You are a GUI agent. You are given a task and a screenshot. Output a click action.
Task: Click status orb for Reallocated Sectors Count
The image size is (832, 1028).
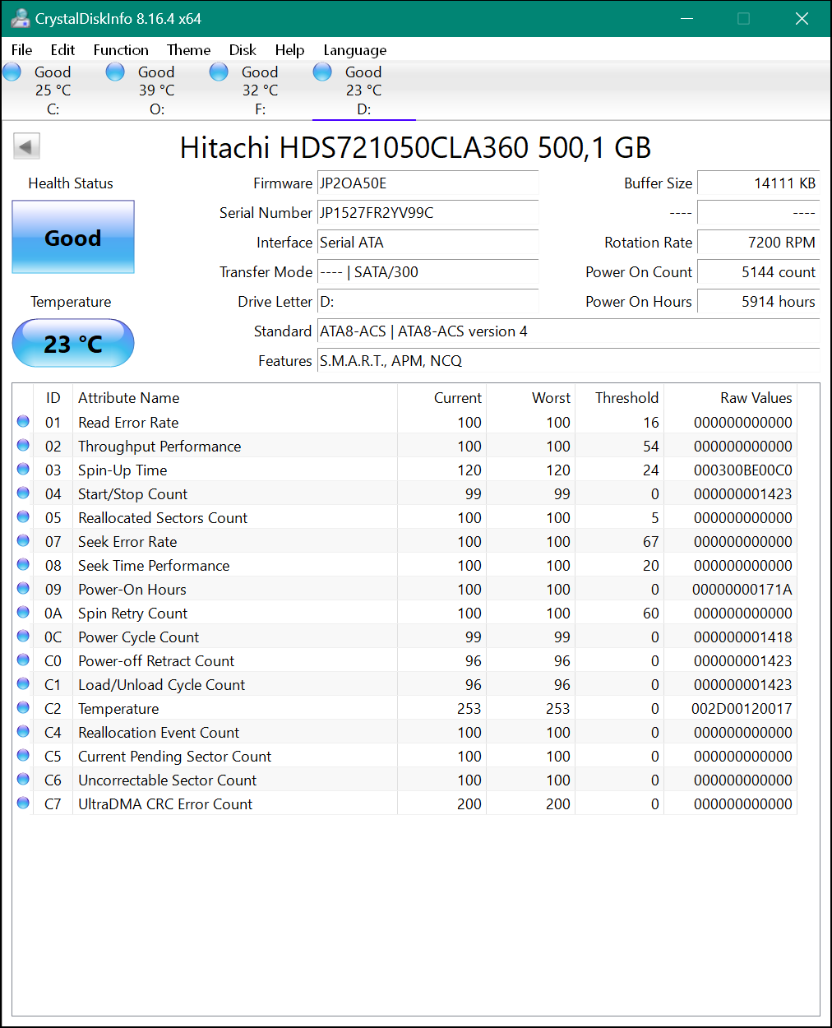pyautogui.click(x=23, y=517)
